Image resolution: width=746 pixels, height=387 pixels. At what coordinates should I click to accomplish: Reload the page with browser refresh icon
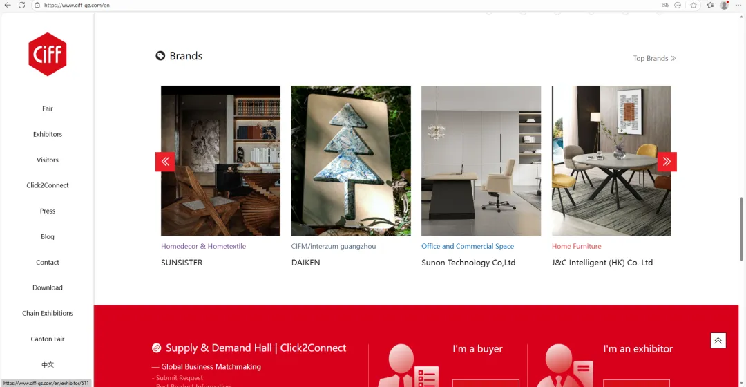tap(21, 6)
